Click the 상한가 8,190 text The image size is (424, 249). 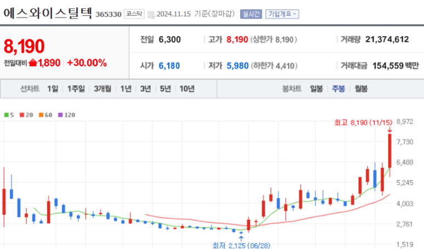(x=273, y=39)
